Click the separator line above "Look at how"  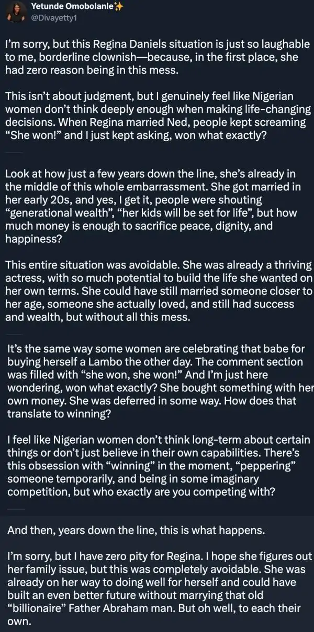(15, 152)
